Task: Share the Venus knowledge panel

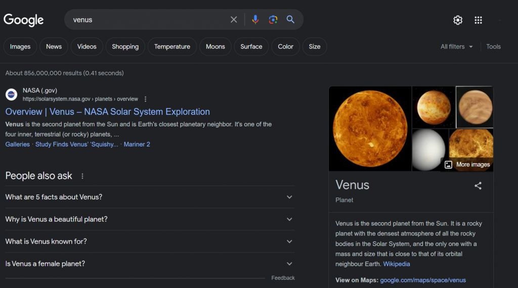Action: pos(478,186)
